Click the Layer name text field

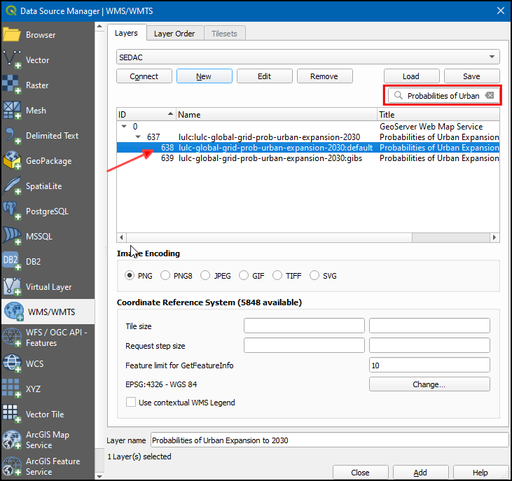[x=329, y=440]
